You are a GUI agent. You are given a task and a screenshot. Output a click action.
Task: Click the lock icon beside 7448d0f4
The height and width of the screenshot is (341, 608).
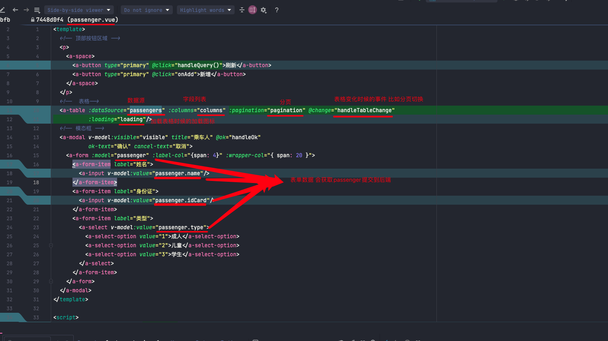33,20
